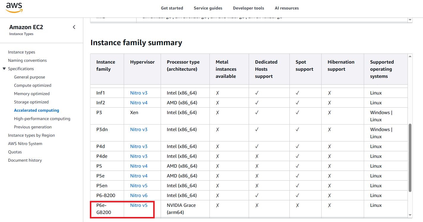Click the Instance family summary table scrollbar thumb

410,158
